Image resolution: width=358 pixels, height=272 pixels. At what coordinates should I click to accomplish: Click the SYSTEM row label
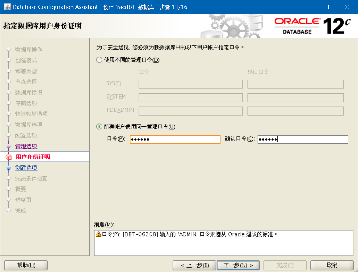pos(116,97)
